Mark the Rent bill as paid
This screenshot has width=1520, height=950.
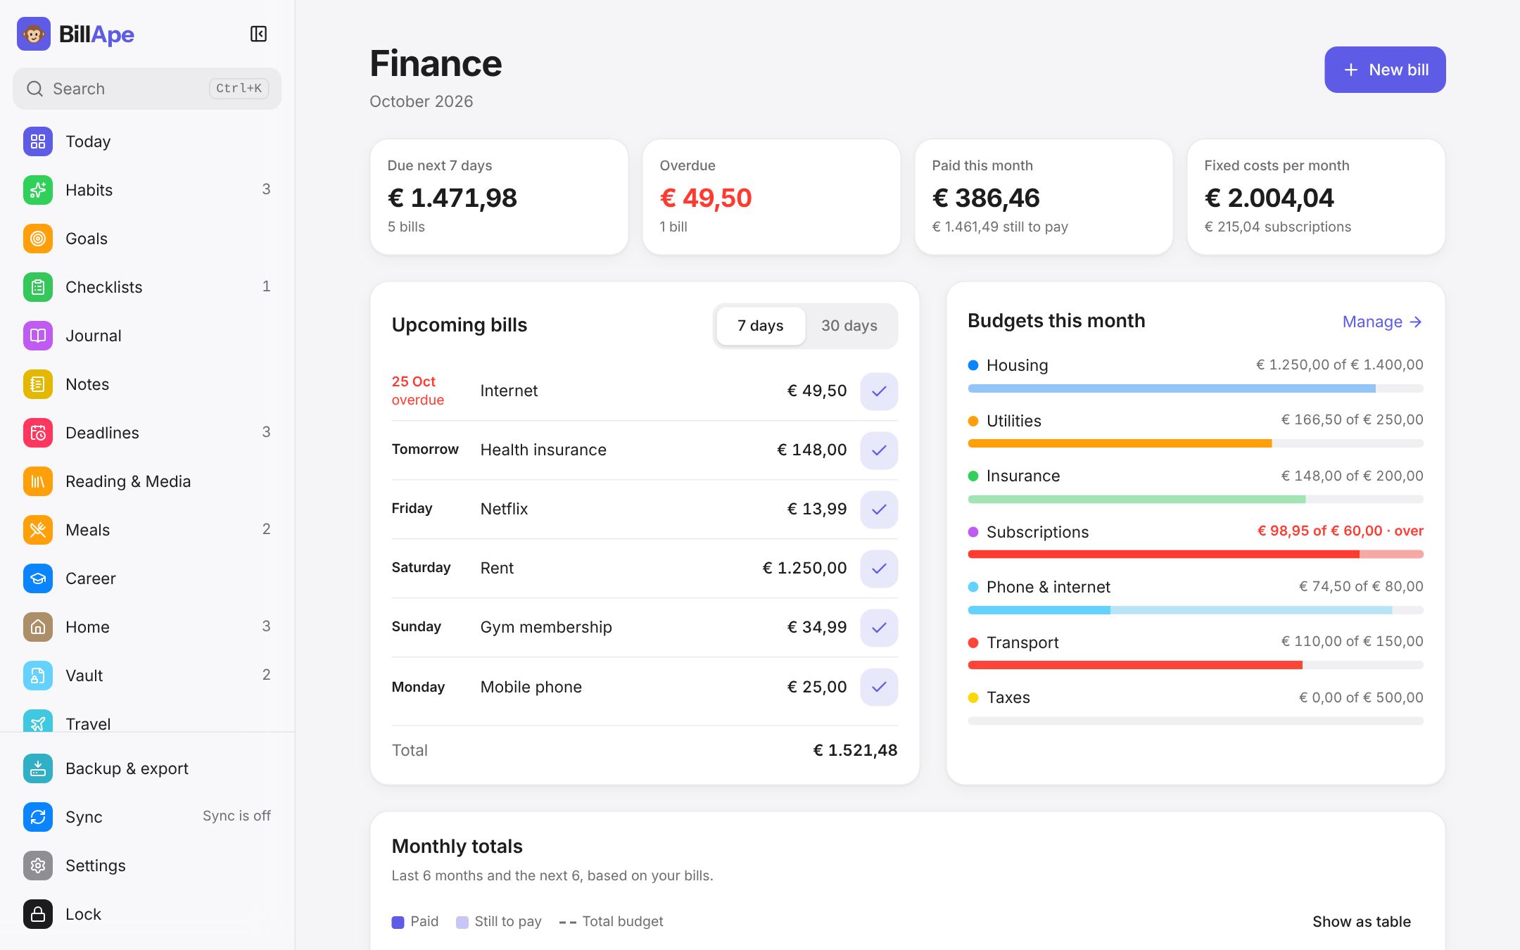coord(879,569)
